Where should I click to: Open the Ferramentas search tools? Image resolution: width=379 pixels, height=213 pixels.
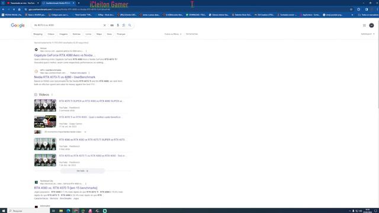click(x=192, y=34)
